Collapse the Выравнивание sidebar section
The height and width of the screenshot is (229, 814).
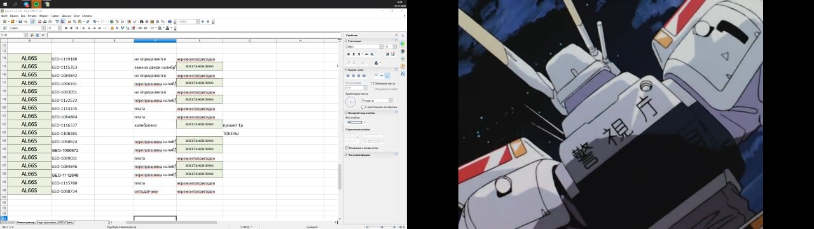pyautogui.click(x=345, y=69)
